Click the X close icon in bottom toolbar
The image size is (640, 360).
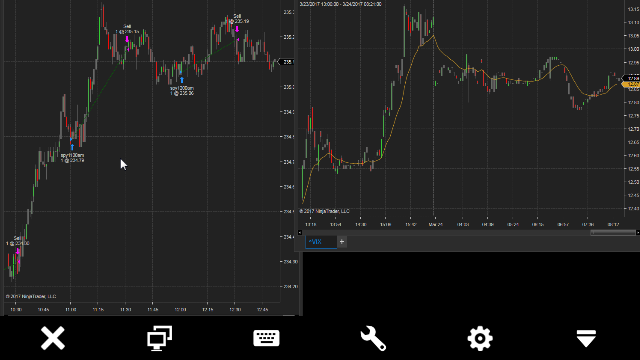(x=53, y=338)
